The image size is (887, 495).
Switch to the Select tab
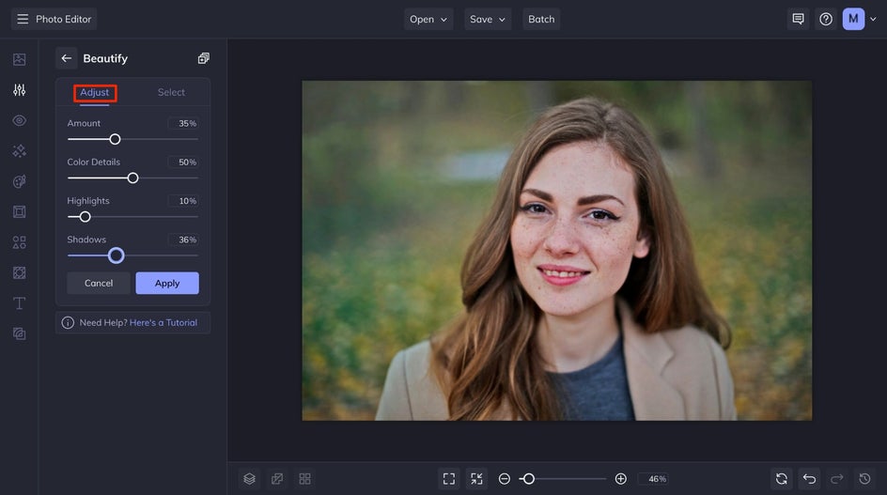(x=171, y=92)
